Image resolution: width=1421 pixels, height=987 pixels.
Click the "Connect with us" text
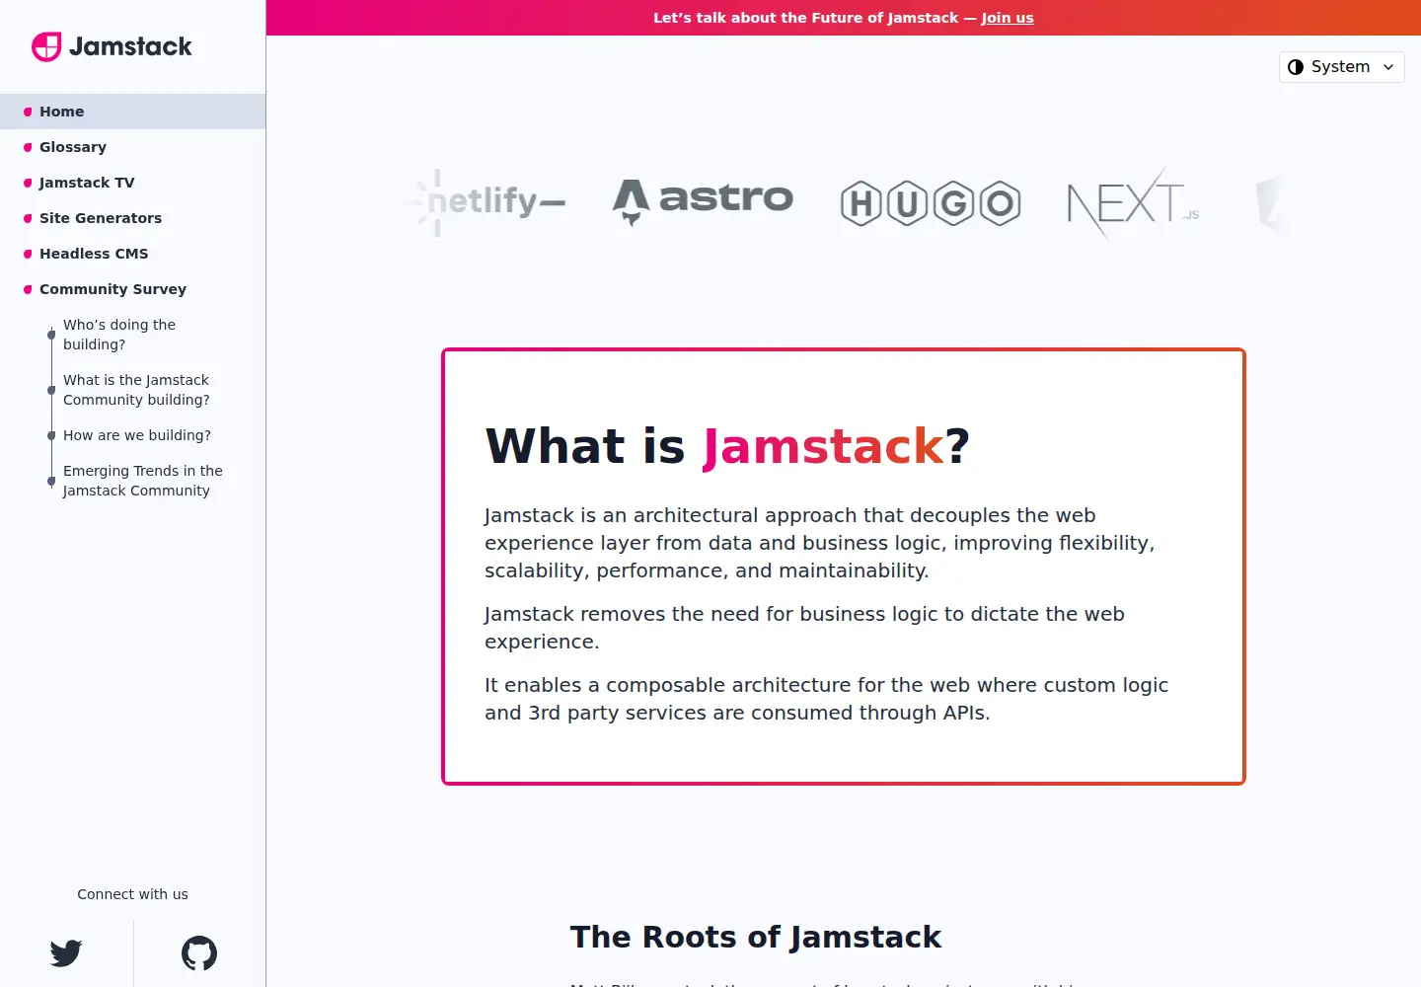132,894
